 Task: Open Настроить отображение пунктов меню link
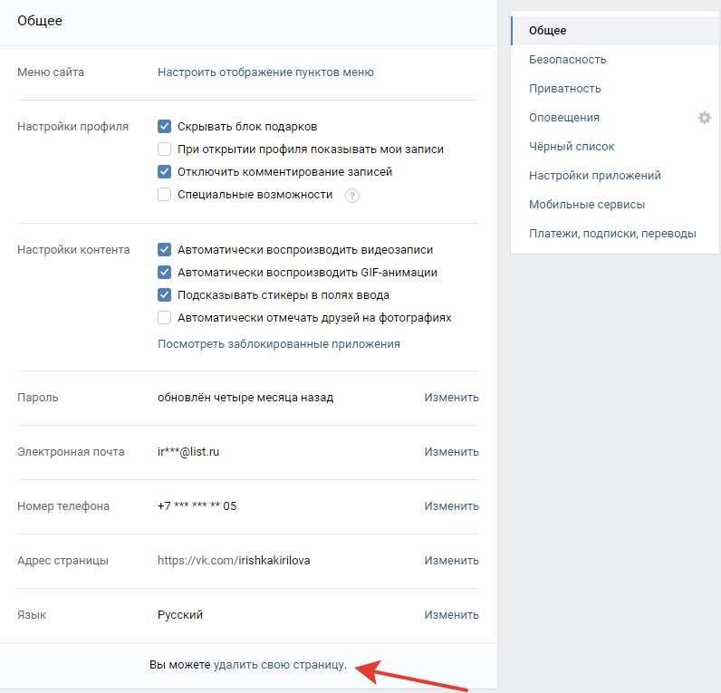[x=265, y=72]
